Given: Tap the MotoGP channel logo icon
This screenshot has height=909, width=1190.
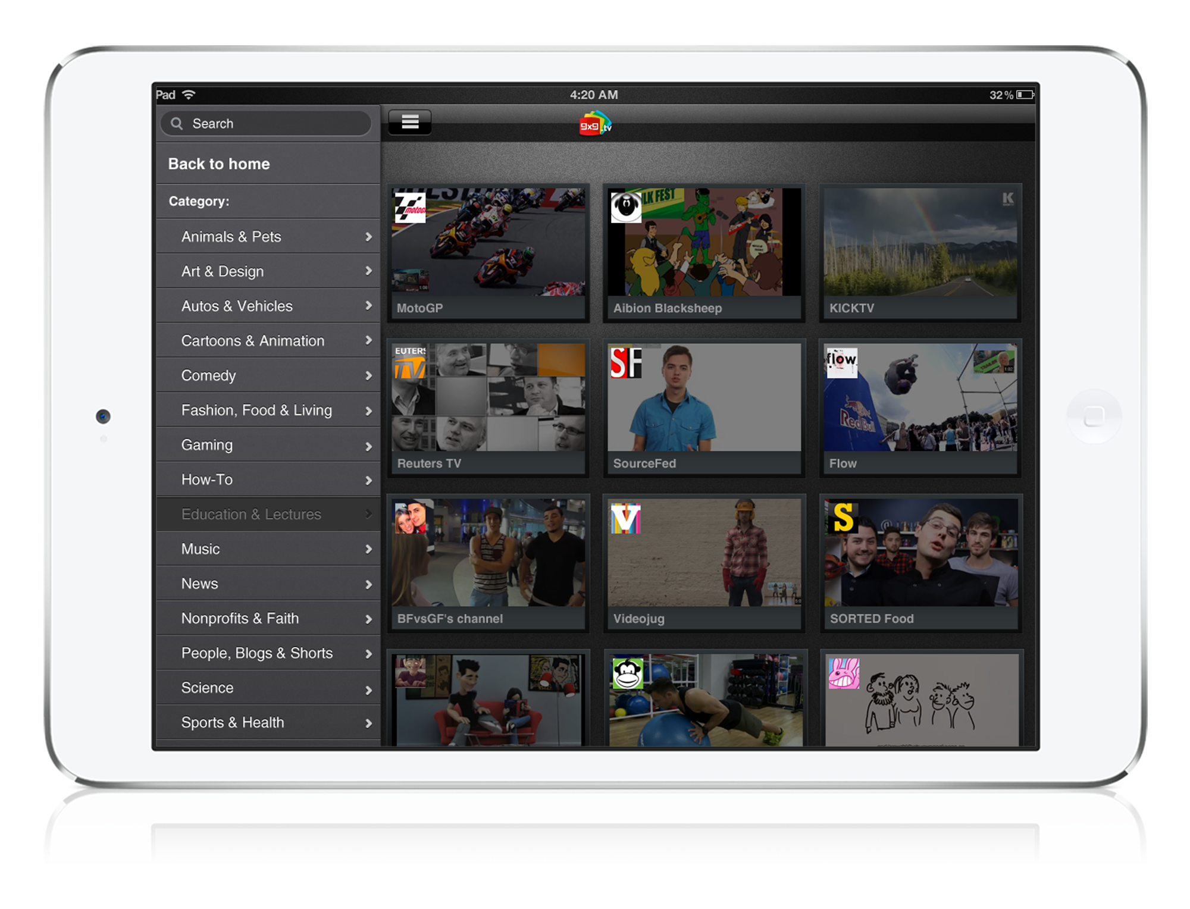Looking at the screenshot, I should (410, 208).
